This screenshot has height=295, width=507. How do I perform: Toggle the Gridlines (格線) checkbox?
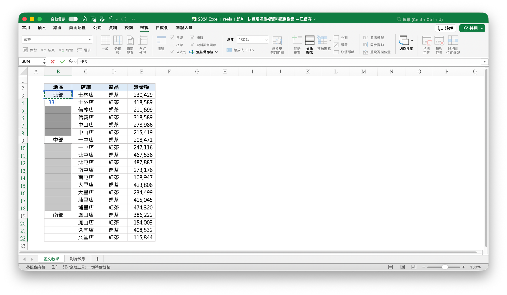(172, 45)
